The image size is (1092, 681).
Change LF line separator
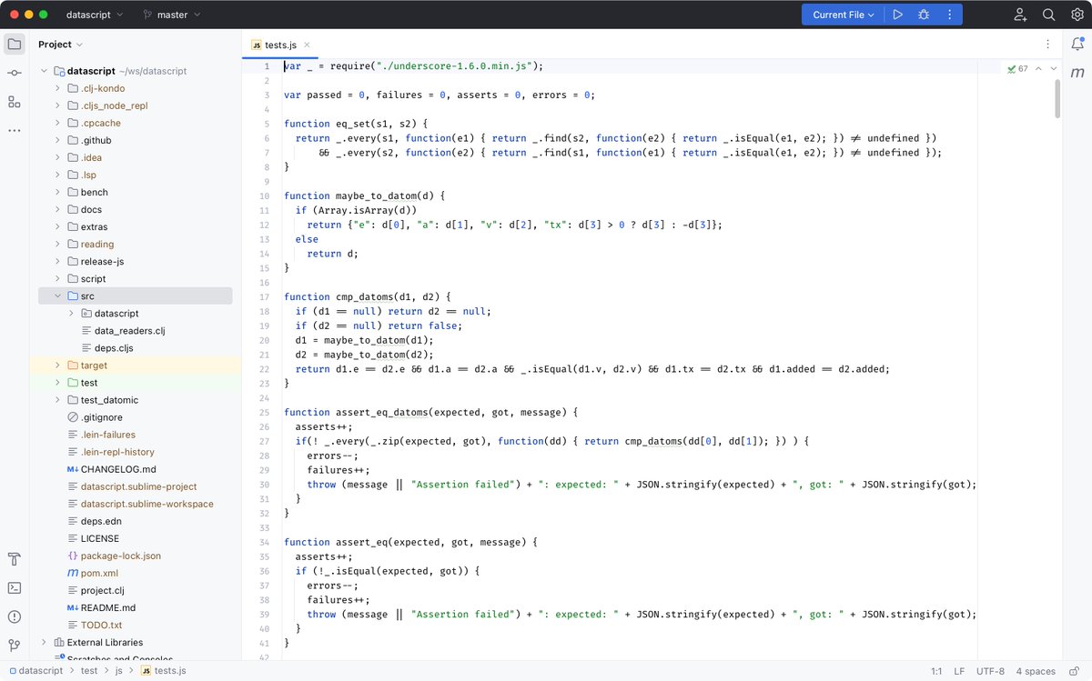[x=959, y=671]
